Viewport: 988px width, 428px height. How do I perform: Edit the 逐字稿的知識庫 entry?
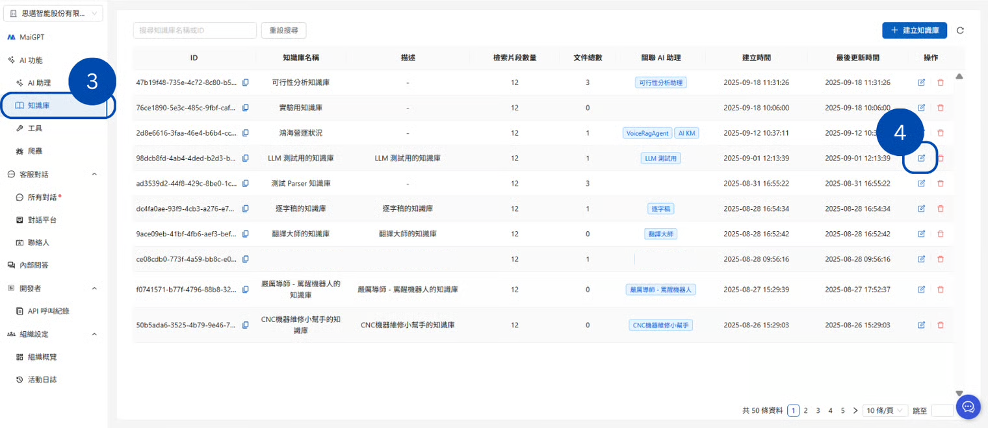[x=921, y=208]
